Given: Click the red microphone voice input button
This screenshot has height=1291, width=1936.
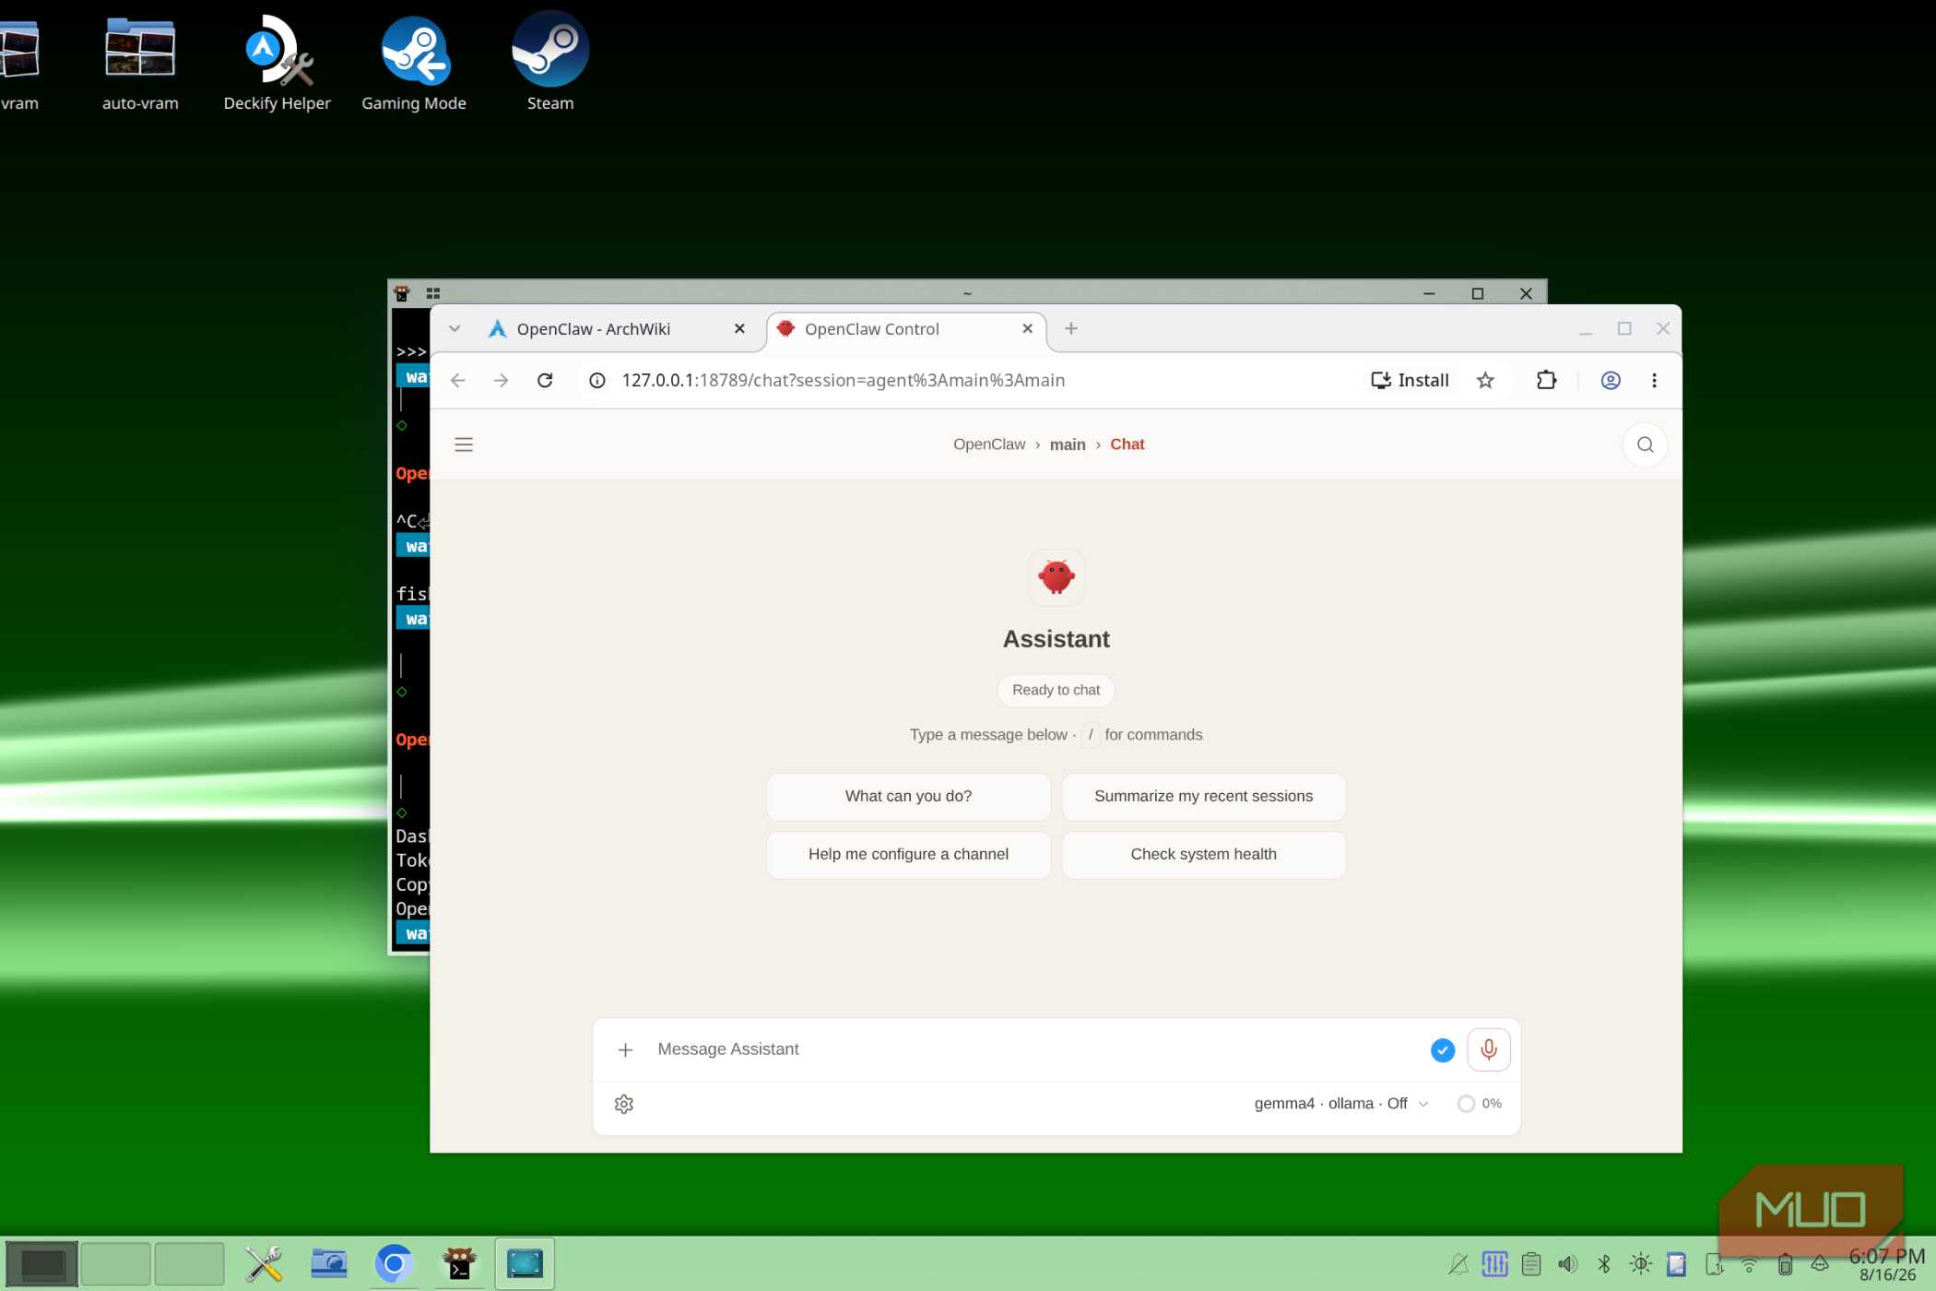Looking at the screenshot, I should point(1488,1049).
